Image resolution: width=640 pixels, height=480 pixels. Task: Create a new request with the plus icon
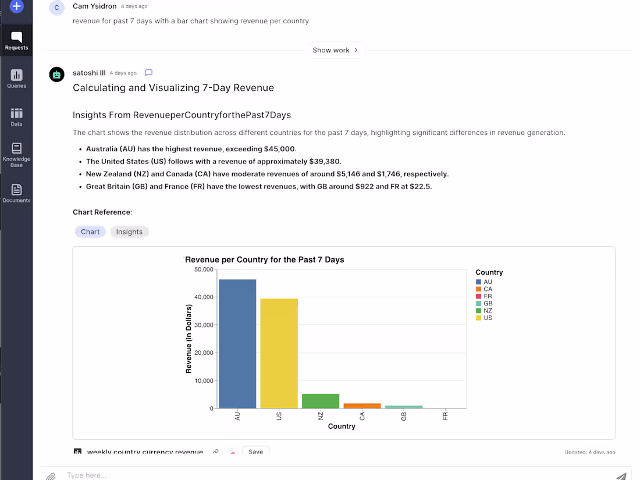16,8
